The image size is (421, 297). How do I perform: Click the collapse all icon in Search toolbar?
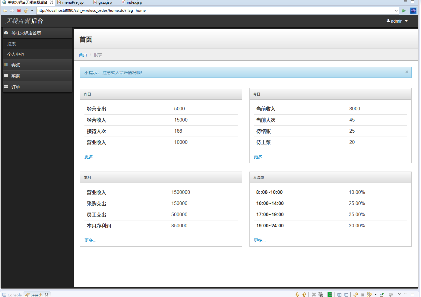click(x=346, y=295)
